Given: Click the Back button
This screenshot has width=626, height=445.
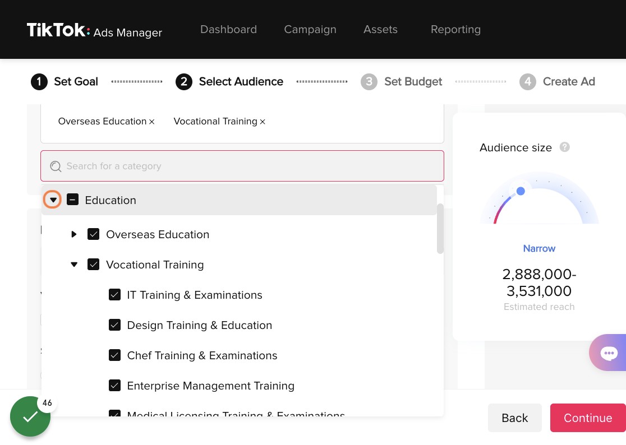Looking at the screenshot, I should click(514, 418).
